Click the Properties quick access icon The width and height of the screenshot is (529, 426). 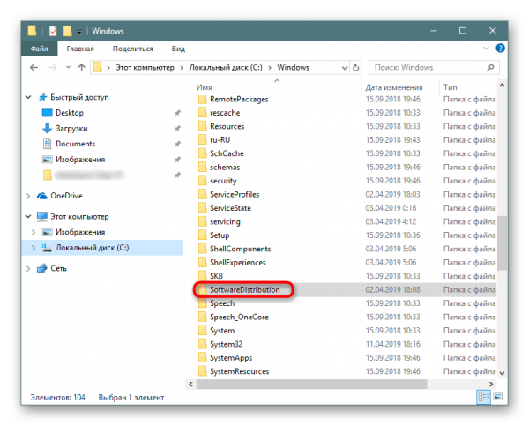[53, 31]
